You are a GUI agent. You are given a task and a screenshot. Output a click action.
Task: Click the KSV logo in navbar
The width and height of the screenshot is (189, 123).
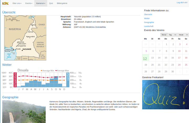[5, 3]
